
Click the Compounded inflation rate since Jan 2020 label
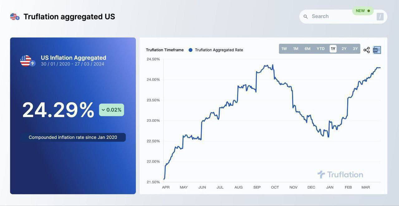[73, 137]
